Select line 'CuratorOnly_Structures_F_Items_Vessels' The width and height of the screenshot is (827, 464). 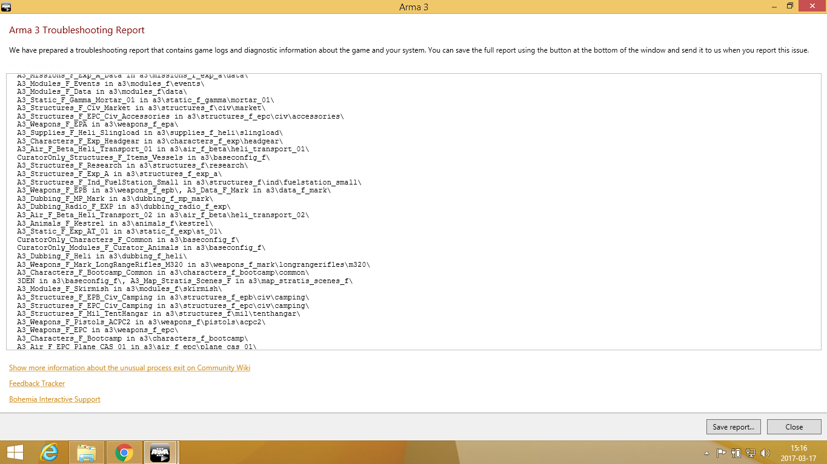[x=144, y=157]
